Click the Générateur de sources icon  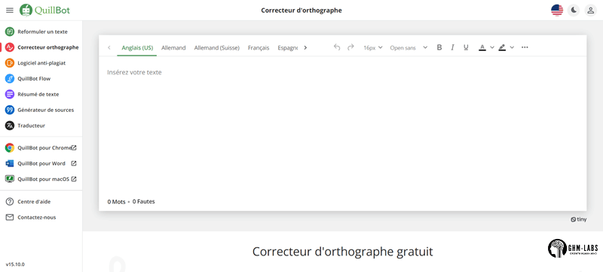click(x=10, y=110)
